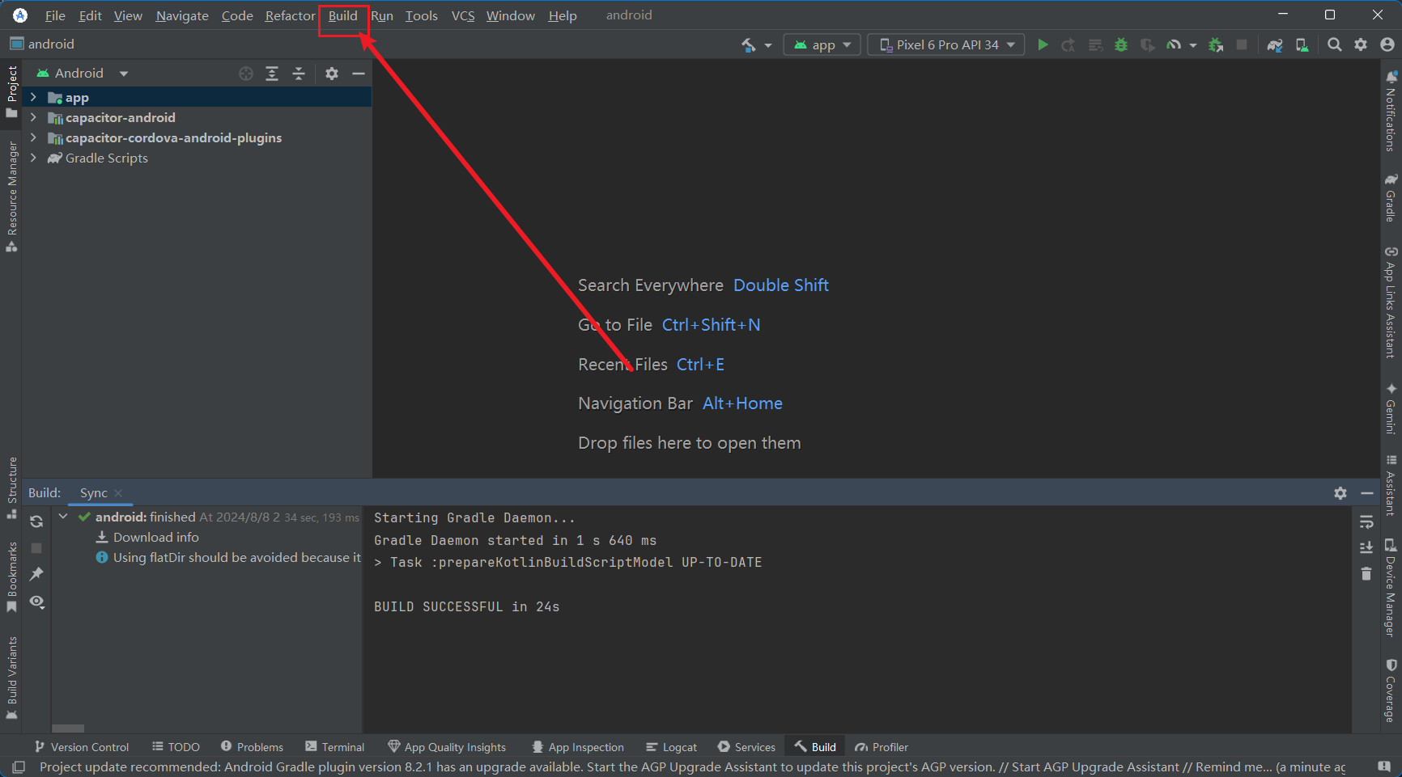Expand the Gradle Scripts node

tap(33, 158)
